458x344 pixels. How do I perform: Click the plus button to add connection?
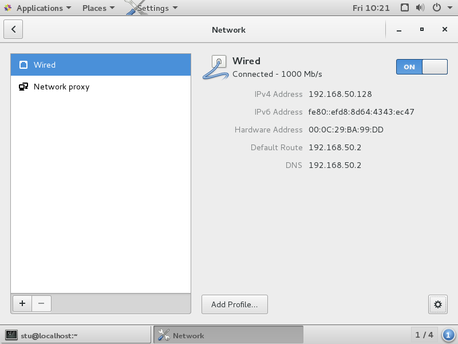[x=22, y=304]
